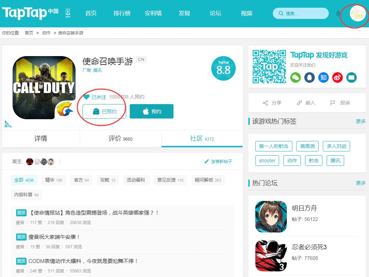Open the 明日方舟 forum title

(305, 208)
